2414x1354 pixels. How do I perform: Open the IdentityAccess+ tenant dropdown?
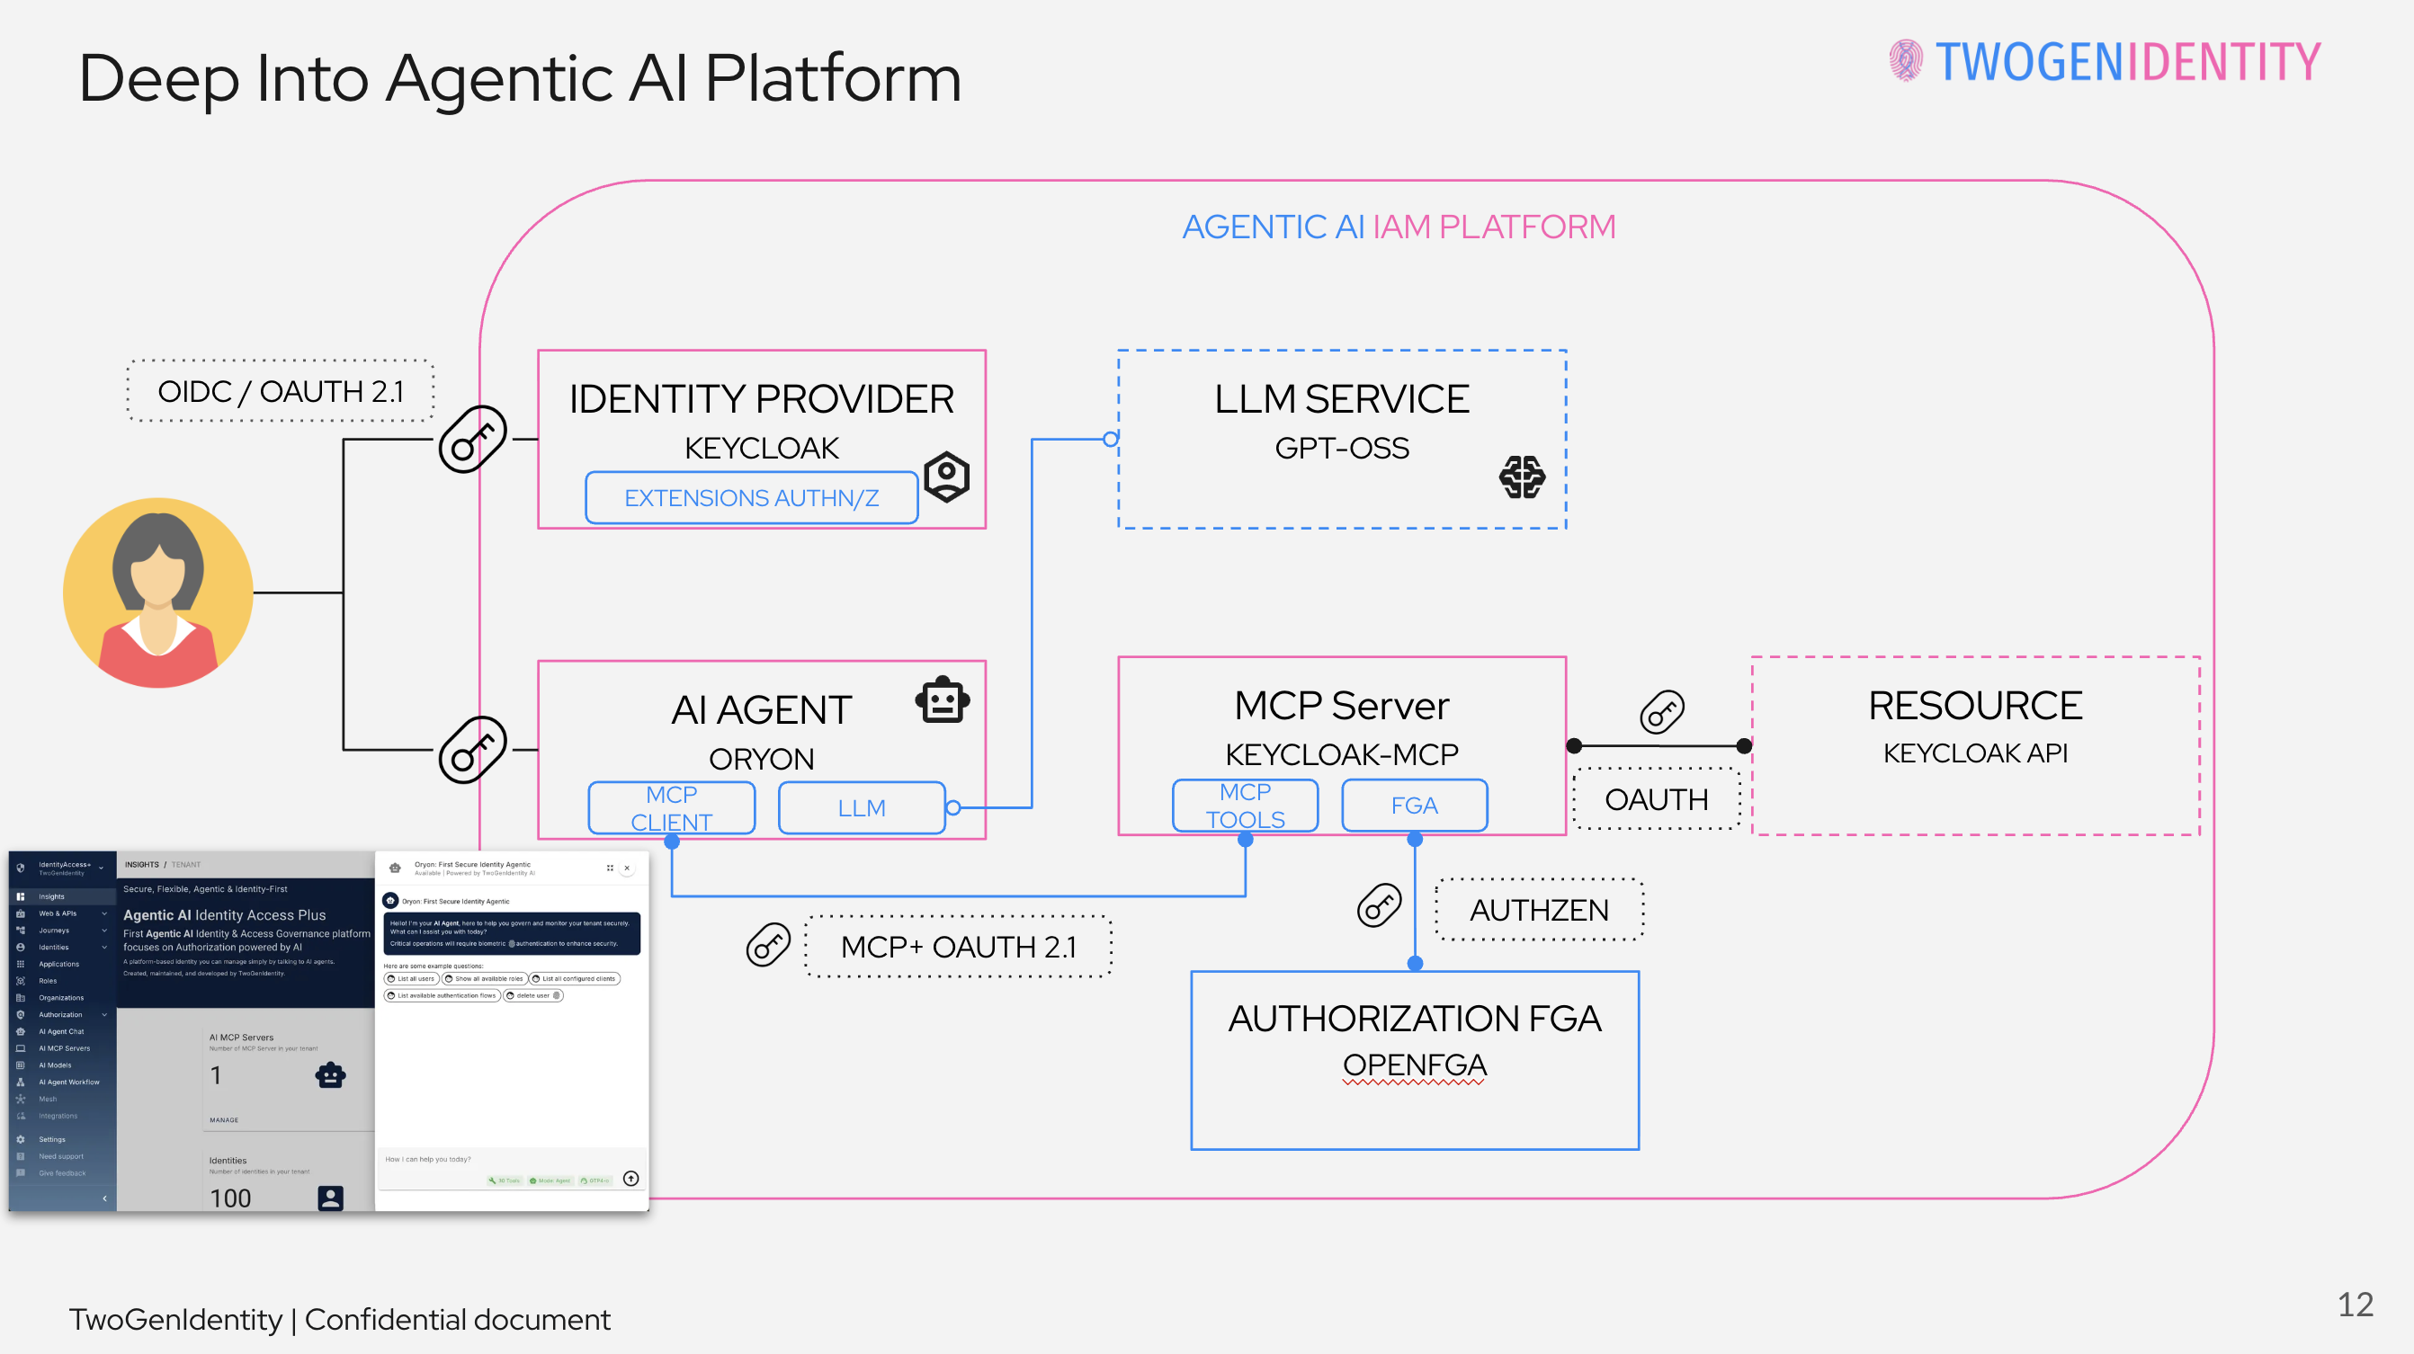102,868
